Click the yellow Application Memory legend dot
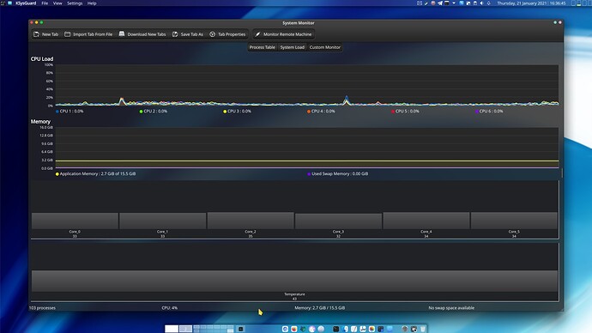 pyautogui.click(x=57, y=174)
